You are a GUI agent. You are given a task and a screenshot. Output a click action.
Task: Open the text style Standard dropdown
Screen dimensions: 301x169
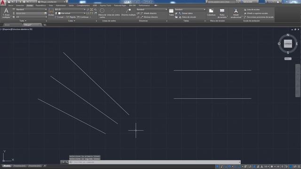point(32,9)
